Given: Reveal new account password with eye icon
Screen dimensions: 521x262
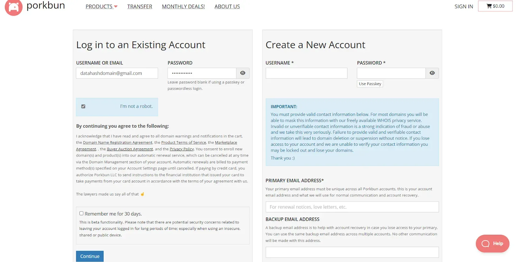Looking at the screenshot, I should pos(432,73).
